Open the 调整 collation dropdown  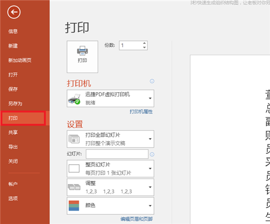tap(111, 187)
